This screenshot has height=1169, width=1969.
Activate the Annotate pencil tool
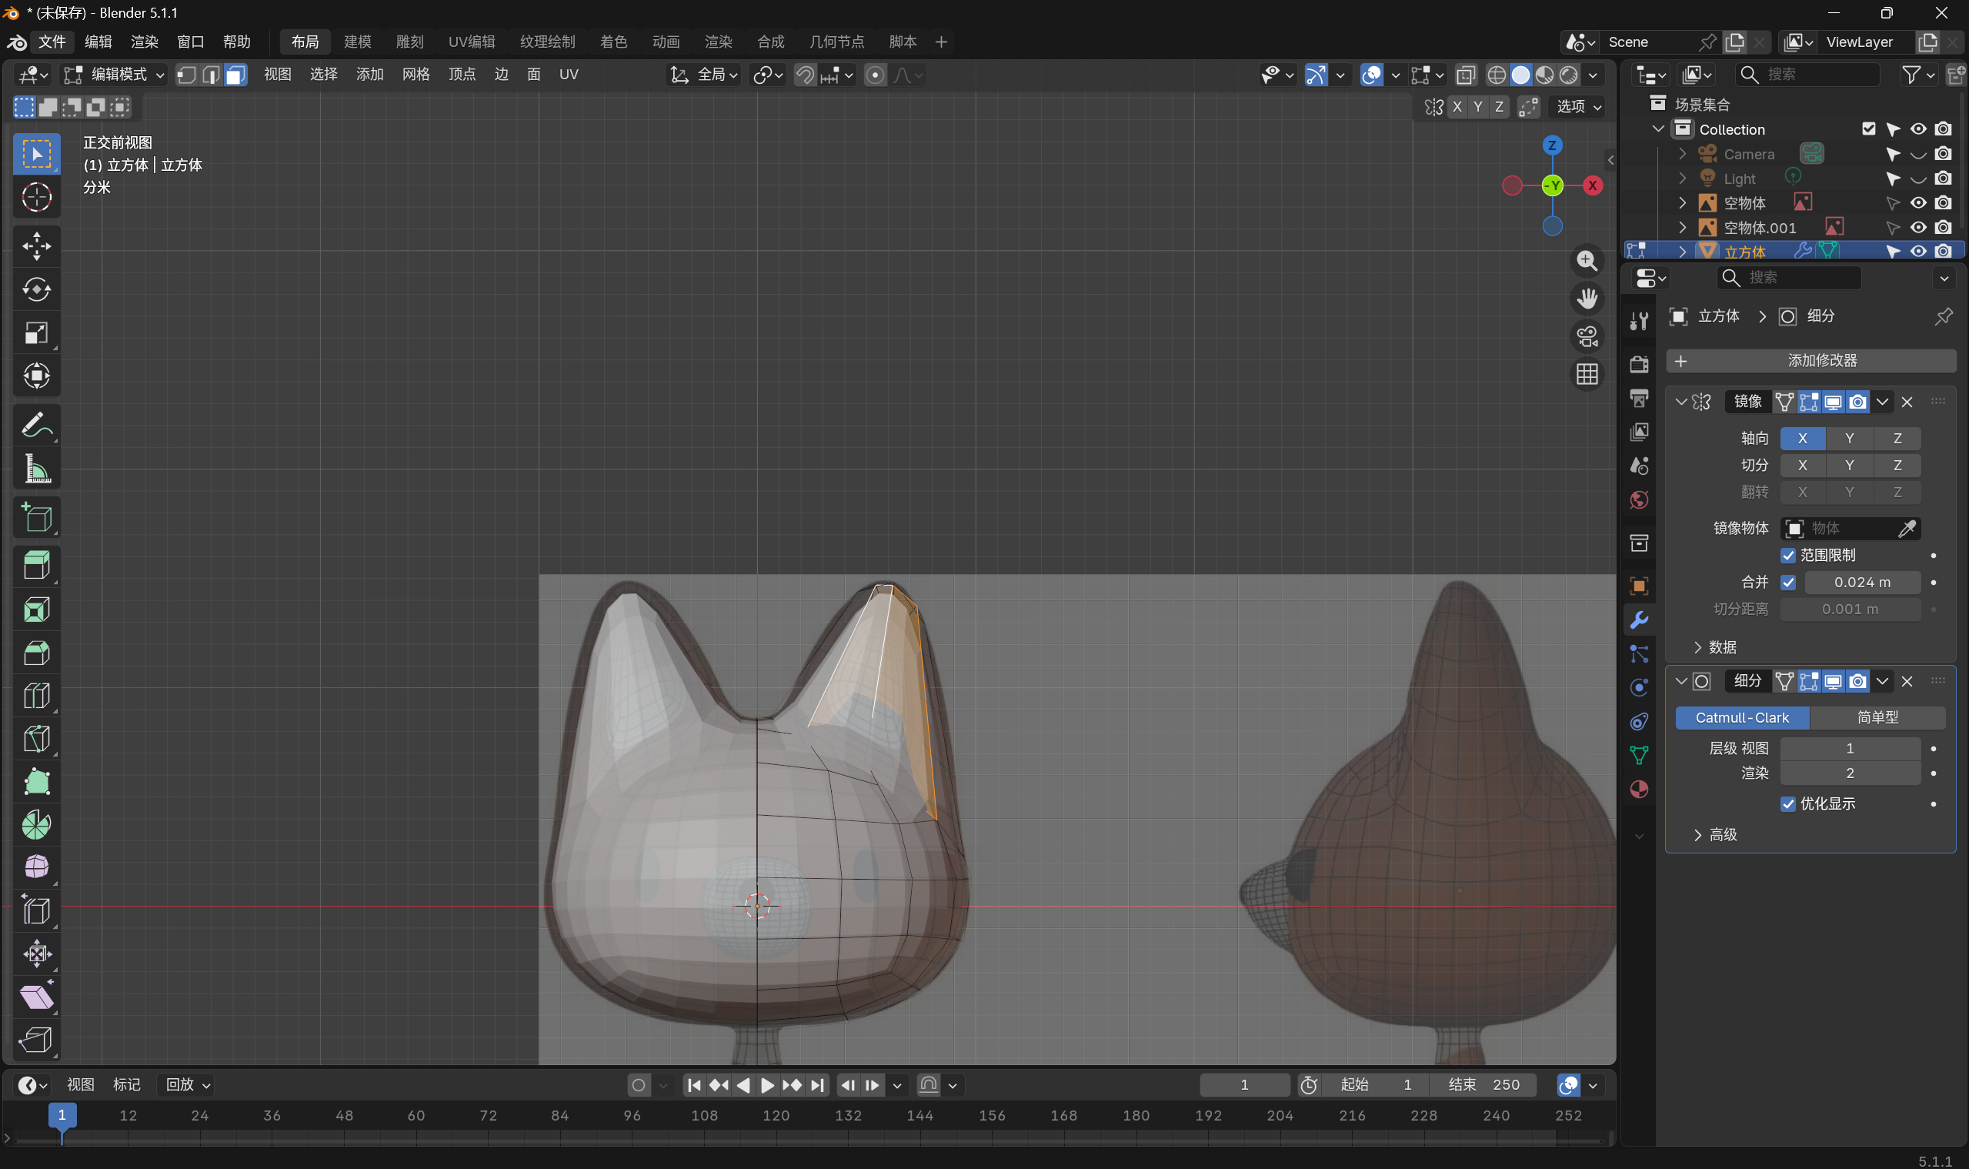click(36, 426)
